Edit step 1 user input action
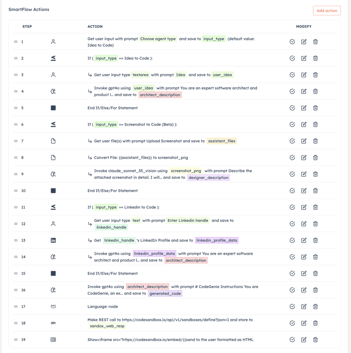This screenshot has width=351, height=353. pos(304,42)
